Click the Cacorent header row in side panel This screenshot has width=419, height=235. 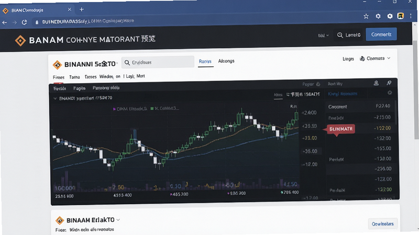pyautogui.click(x=359, y=107)
